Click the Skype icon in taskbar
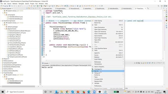 tap(72, 92)
